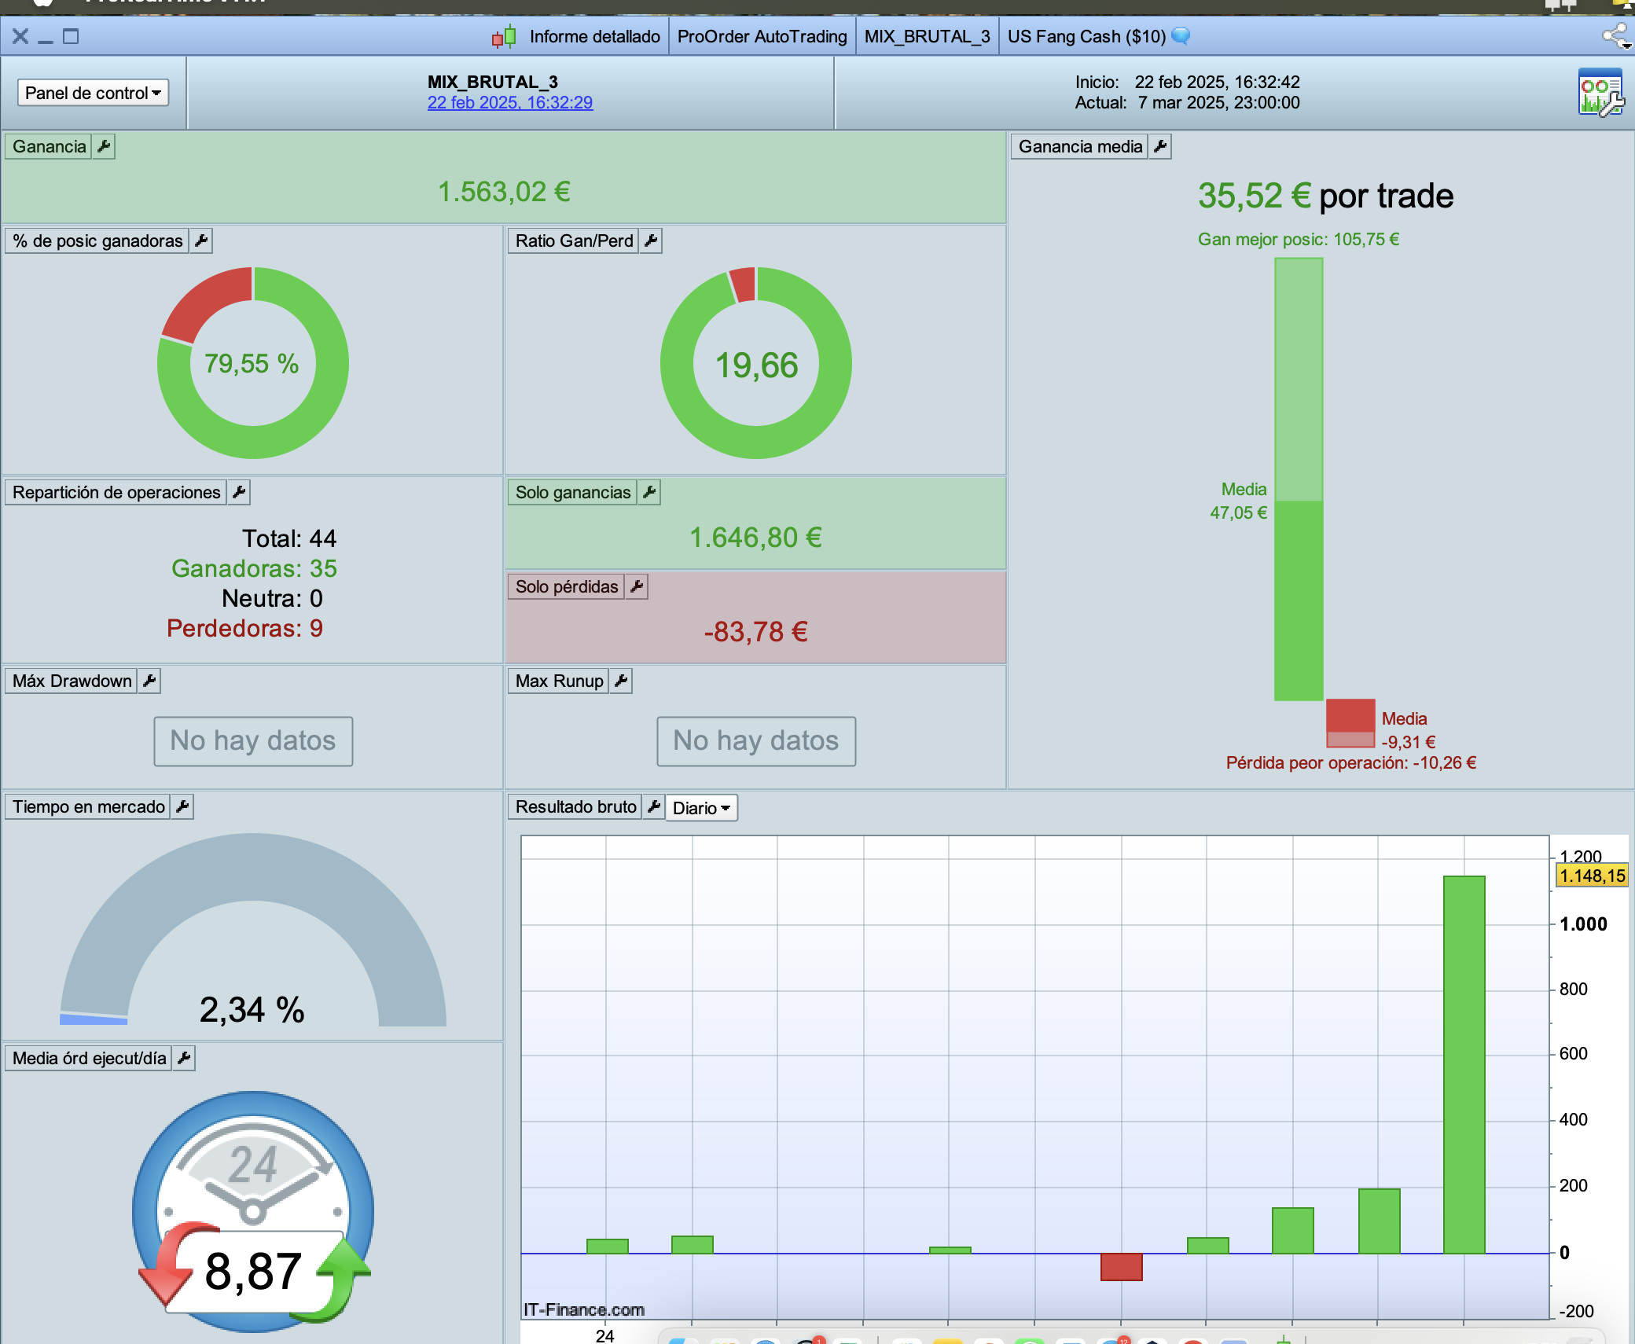This screenshot has height=1344, width=1635.
Task: Click the green average gain bar
Action: (x=1299, y=600)
